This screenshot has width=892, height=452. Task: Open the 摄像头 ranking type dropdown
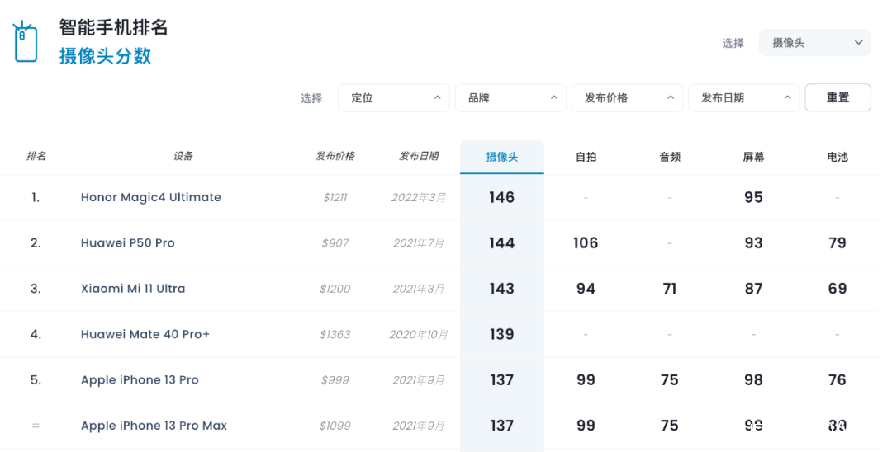[814, 43]
